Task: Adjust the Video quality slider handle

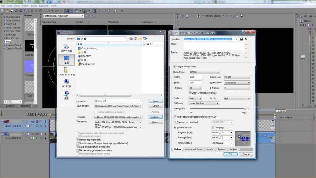Action: pos(245,108)
